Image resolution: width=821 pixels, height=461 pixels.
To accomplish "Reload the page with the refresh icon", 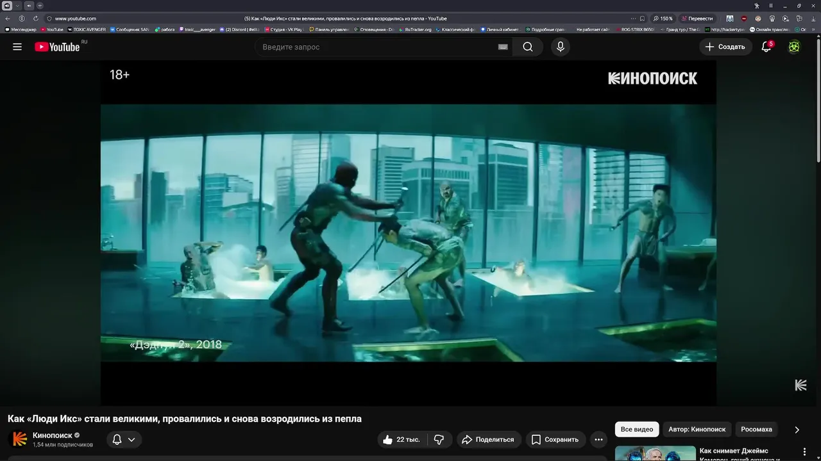I will [36, 19].
